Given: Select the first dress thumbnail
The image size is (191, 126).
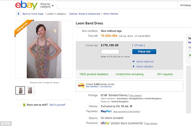Looking at the screenshot, I should pos(20,90).
